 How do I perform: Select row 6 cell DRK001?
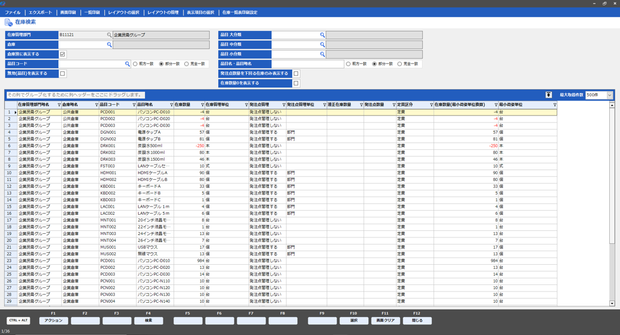118,146
